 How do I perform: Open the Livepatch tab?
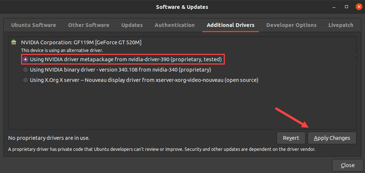pyautogui.click(x=341, y=25)
